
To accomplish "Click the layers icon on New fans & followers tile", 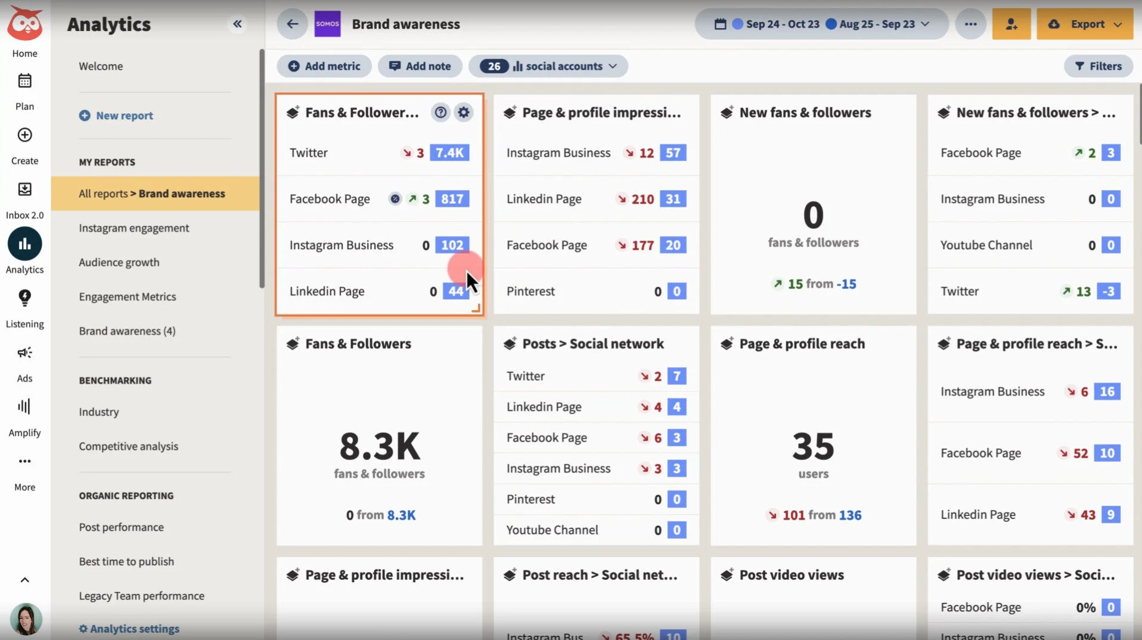I will [x=727, y=112].
